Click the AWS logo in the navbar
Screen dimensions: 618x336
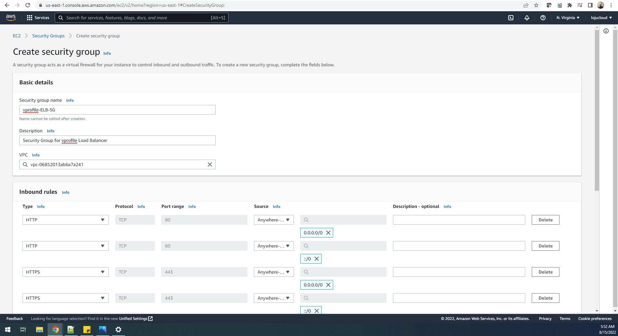pyautogui.click(x=10, y=18)
